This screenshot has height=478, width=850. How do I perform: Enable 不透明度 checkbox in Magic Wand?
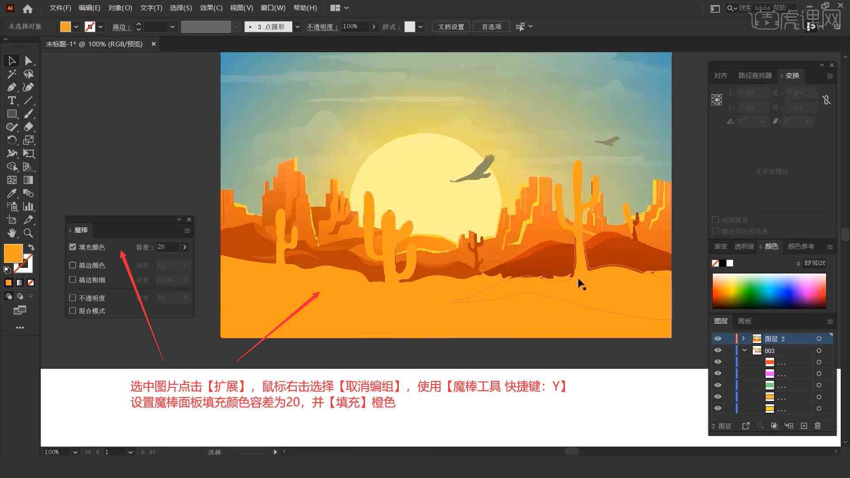(73, 298)
